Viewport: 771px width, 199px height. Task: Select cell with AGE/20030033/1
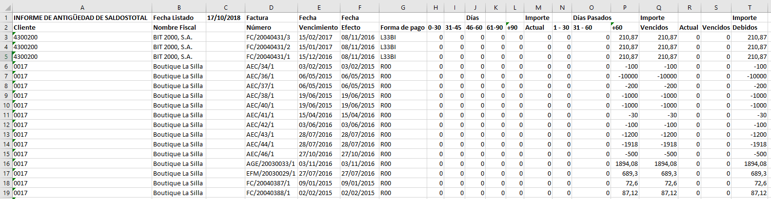pos(271,163)
